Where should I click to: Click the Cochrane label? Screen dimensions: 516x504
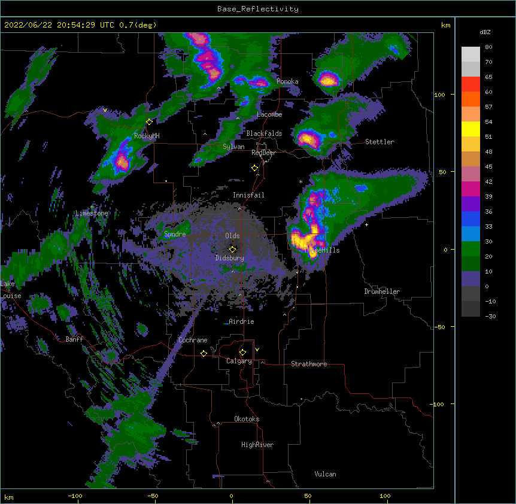click(193, 340)
